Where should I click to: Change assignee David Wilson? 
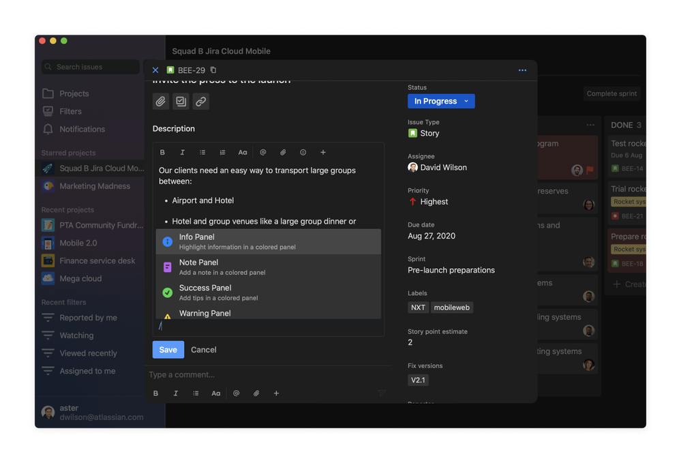point(438,168)
